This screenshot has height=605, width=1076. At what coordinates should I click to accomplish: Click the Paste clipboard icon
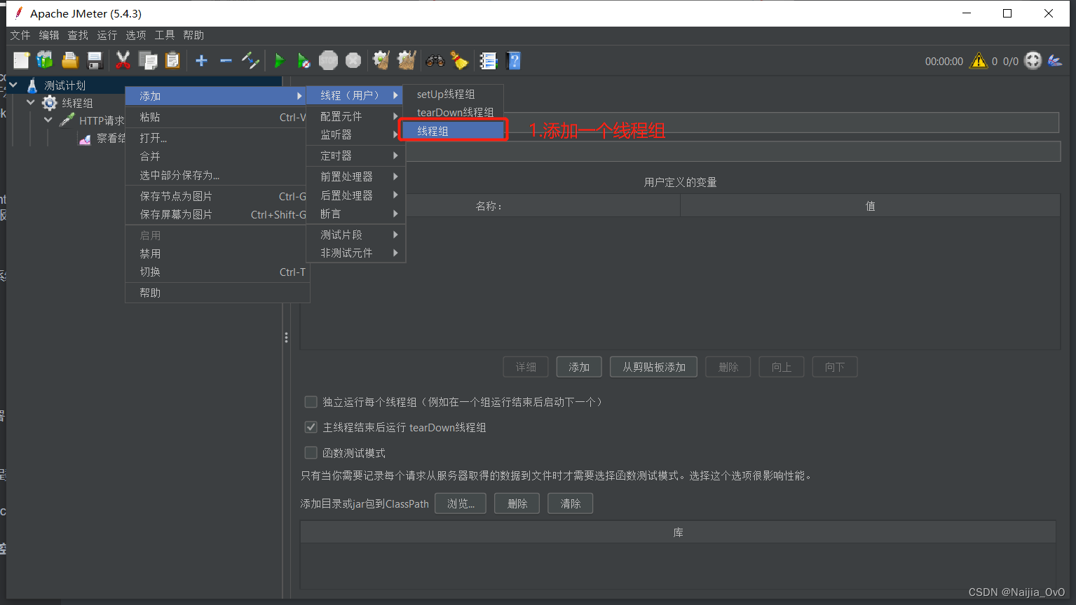tap(172, 61)
